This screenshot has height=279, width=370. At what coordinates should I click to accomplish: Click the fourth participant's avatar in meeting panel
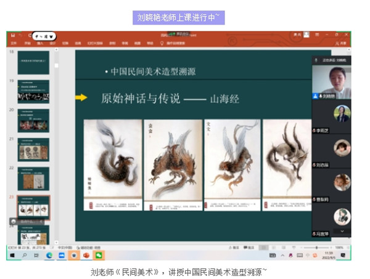[x=342, y=182]
